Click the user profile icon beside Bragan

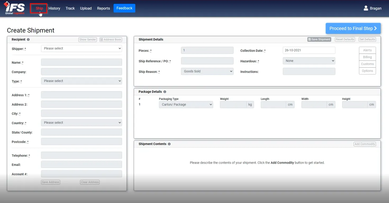(x=366, y=8)
